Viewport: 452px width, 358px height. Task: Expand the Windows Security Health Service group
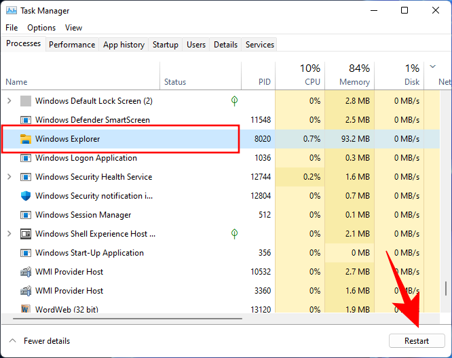tap(9, 177)
